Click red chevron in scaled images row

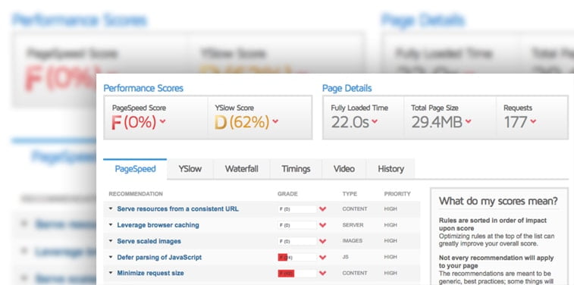tap(322, 242)
